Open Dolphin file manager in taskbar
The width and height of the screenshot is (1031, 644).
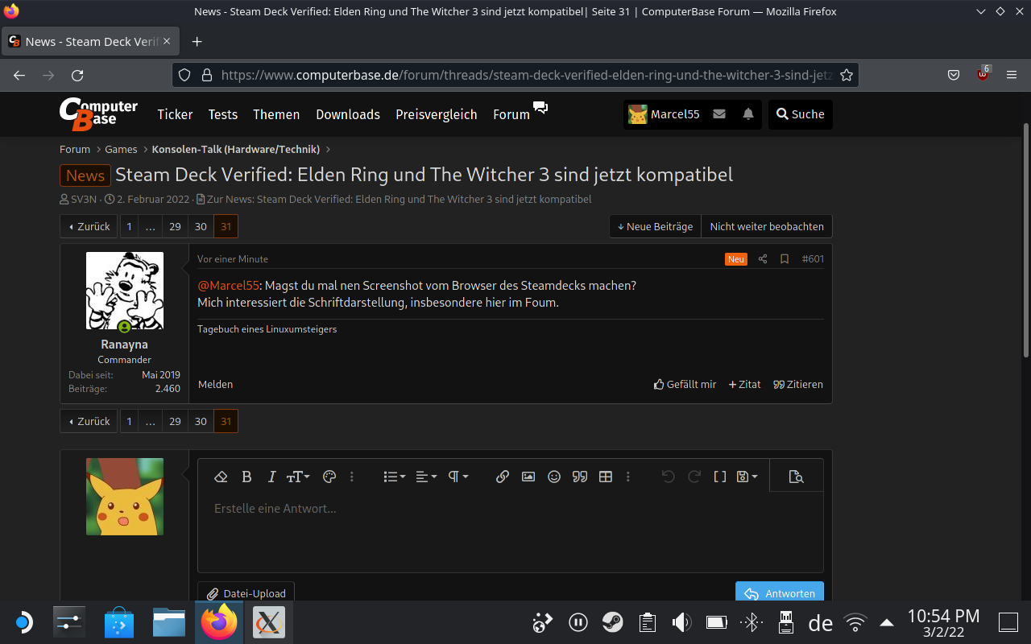[169, 622]
